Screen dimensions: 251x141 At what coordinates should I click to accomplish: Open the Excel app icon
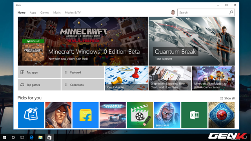click(x=195, y=115)
